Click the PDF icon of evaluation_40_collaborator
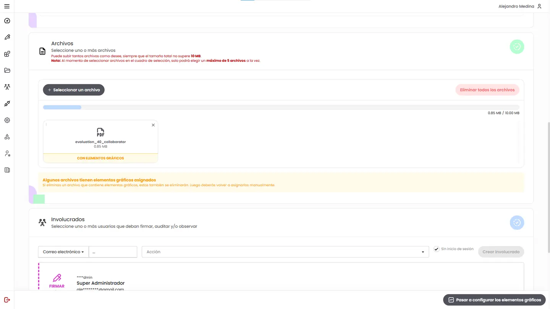Image resolution: width=550 pixels, height=309 pixels. 100,132
